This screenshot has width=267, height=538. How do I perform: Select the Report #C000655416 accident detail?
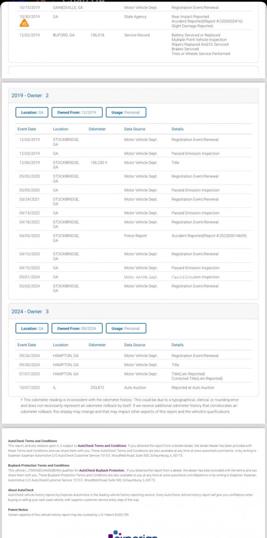pos(207,22)
